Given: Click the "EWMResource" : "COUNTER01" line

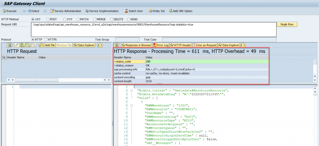Looking at the screenshot, I should pyautogui.click(x=171, y=109).
